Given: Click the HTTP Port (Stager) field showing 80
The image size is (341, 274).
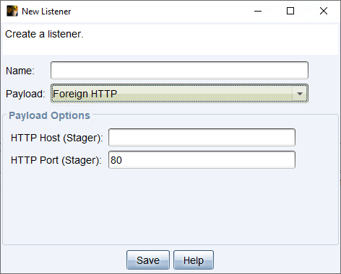Looking at the screenshot, I should click(202, 160).
